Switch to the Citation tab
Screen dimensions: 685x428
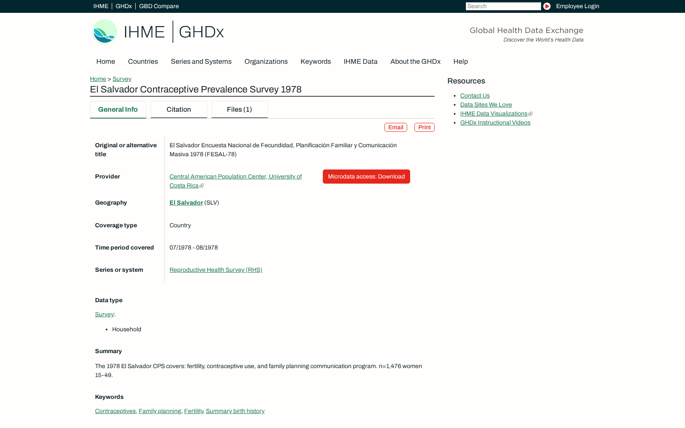[179, 110]
